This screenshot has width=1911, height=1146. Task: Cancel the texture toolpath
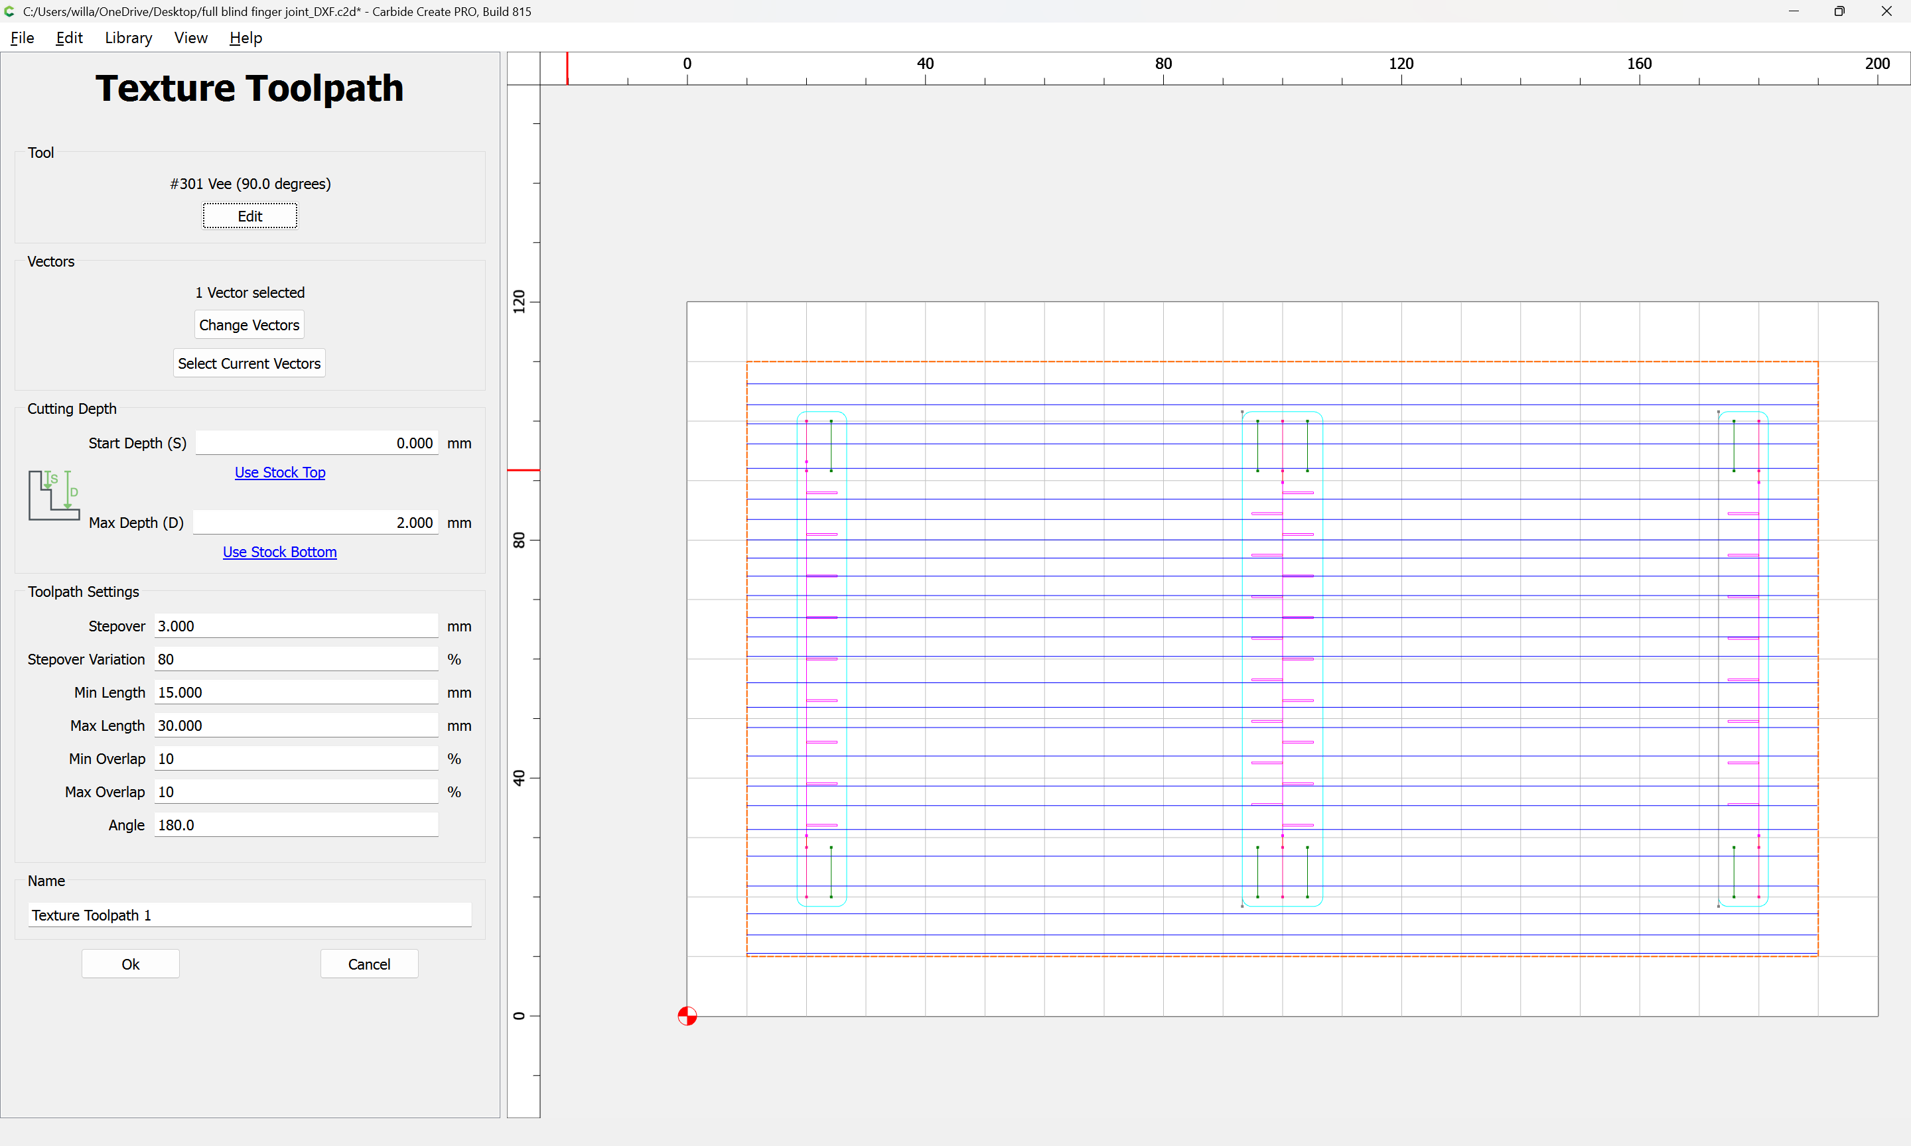tap(369, 964)
